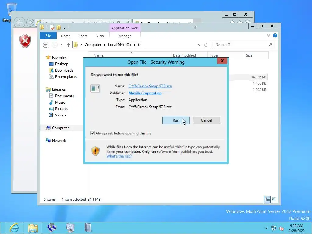The image size is (312, 234).
Task: Expand the arrow after Computer breadcrumb
Action: (105, 45)
